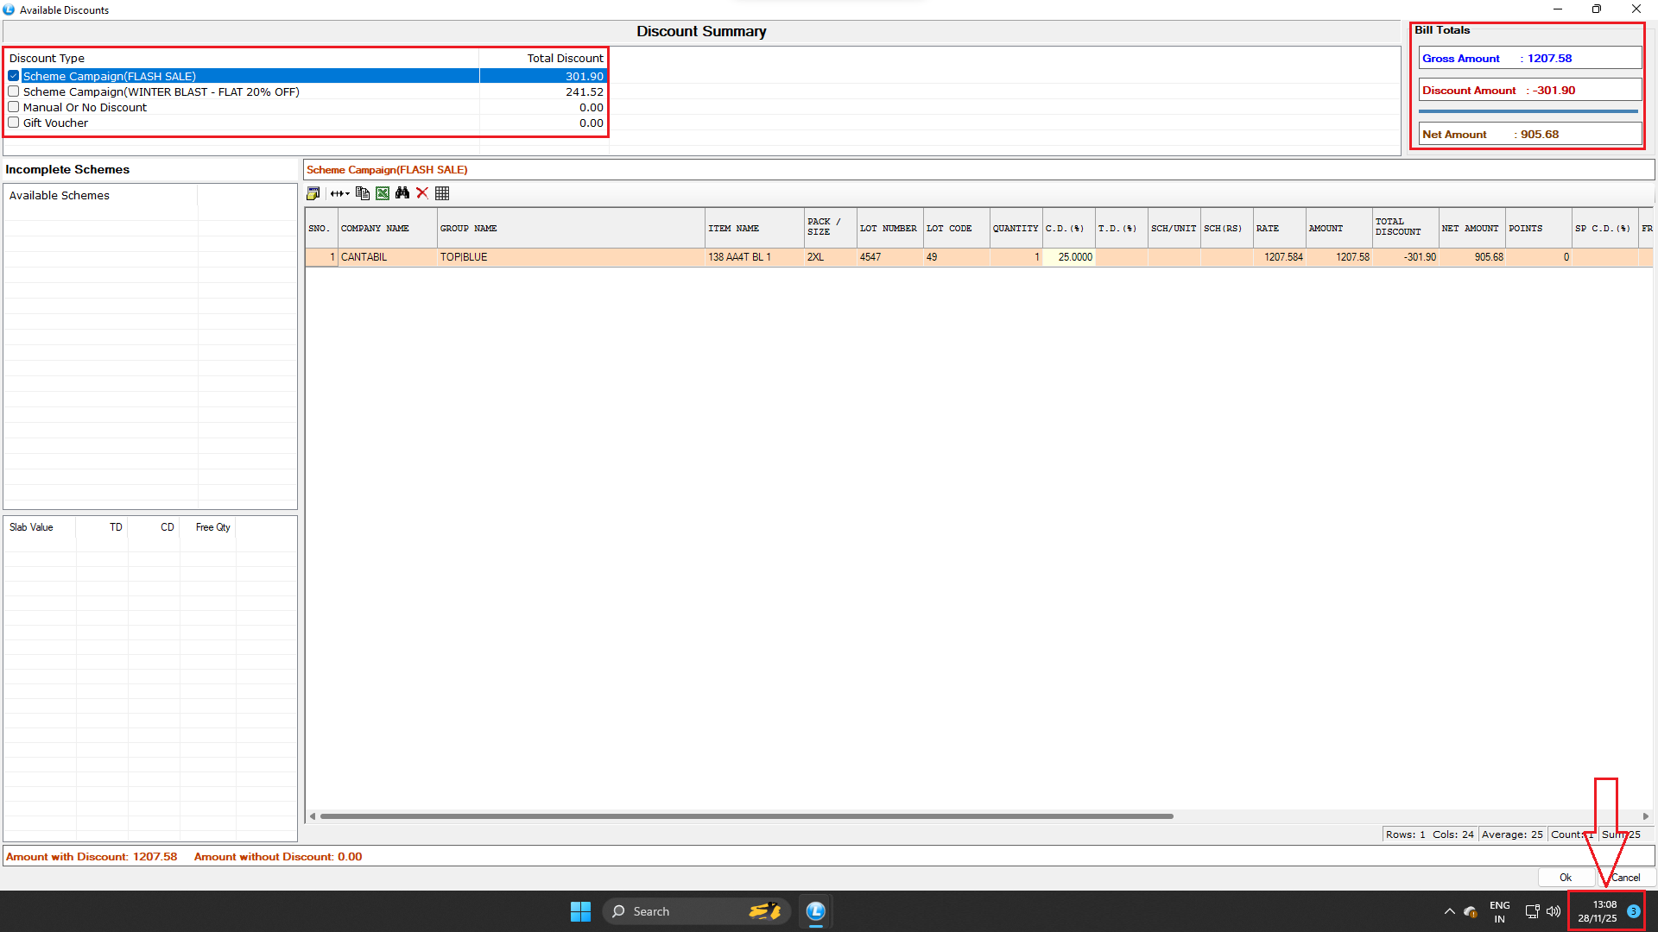Tick the Manual Or No Discount checkbox
This screenshot has width=1658, height=932.
click(x=14, y=107)
